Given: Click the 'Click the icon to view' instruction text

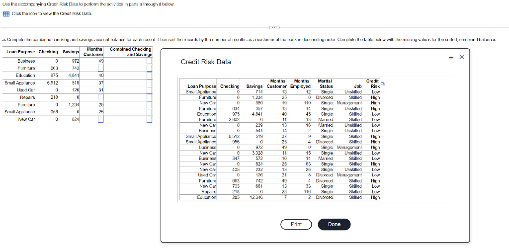Looking at the screenshot, I should [52, 14].
